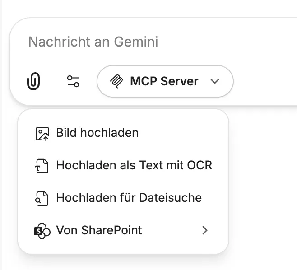Click the image upload picture icon
Viewport: 297px width, 270px height.
click(42, 133)
